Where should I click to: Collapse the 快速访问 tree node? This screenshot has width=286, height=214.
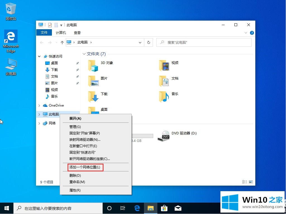coord(39,56)
